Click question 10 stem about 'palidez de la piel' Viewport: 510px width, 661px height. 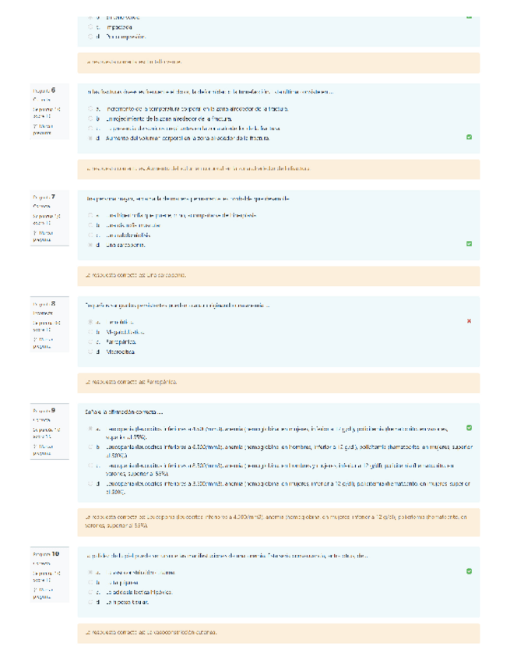pos(227,556)
